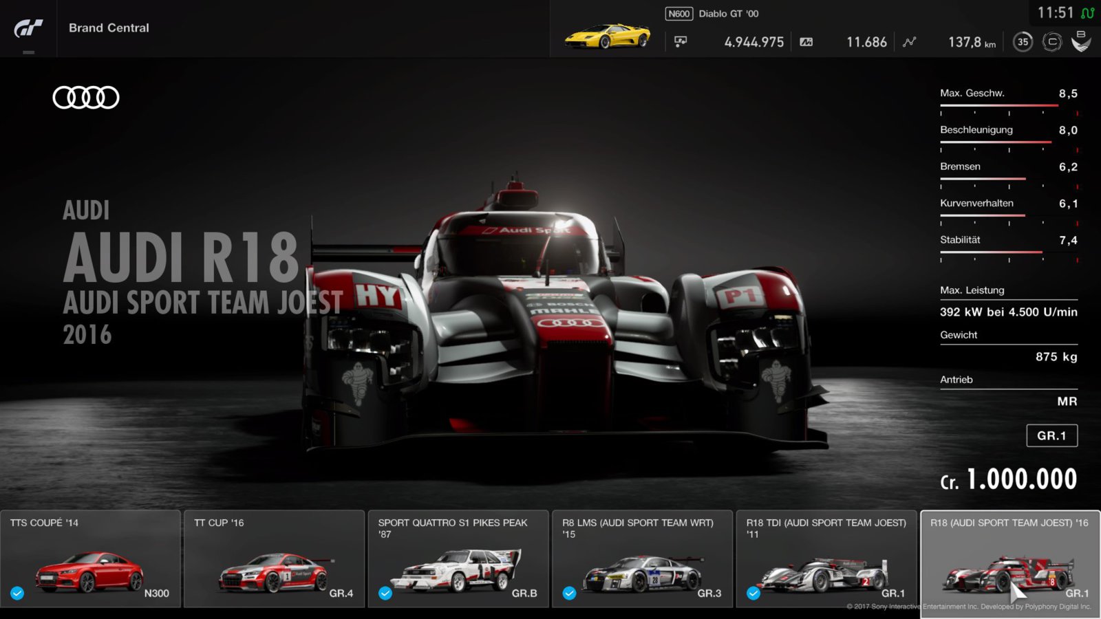Open the driver level 35 badge

coord(1023,42)
